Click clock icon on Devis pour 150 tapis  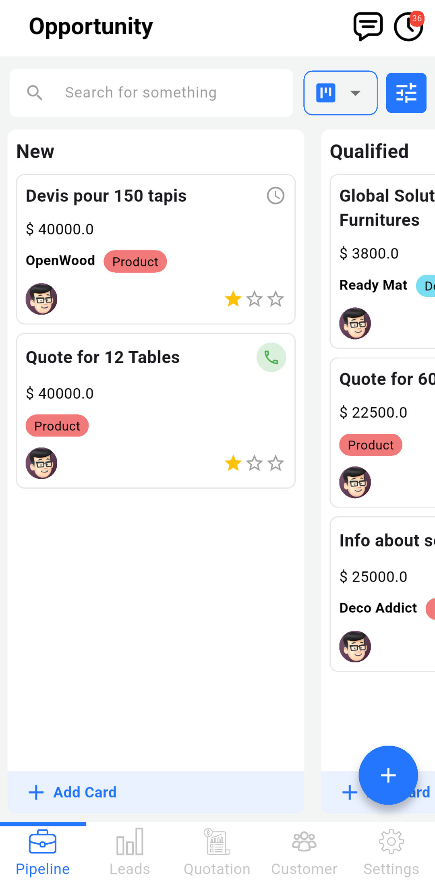pyautogui.click(x=275, y=196)
